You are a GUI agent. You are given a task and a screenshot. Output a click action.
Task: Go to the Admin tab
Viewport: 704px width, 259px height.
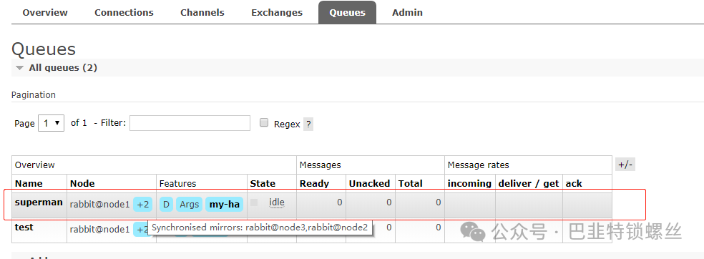pyautogui.click(x=407, y=13)
